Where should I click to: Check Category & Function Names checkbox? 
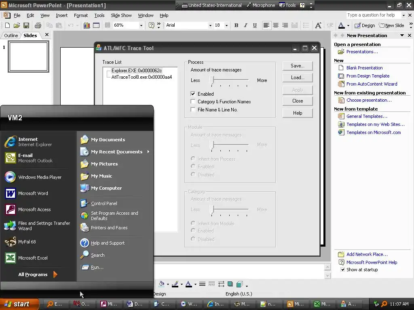coord(193,101)
